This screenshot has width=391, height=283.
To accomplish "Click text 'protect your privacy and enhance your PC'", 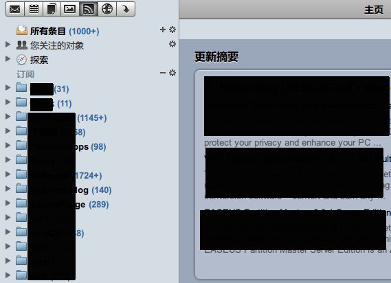I will tap(287, 143).
